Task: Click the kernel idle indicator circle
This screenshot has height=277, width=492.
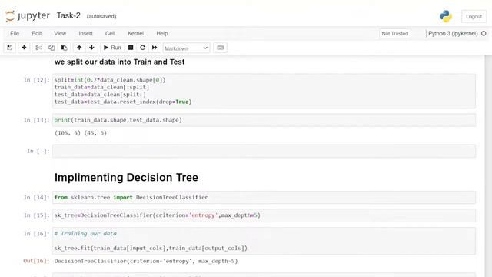Action: [x=484, y=33]
